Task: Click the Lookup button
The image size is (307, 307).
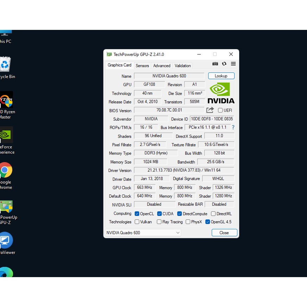Action: point(221,76)
